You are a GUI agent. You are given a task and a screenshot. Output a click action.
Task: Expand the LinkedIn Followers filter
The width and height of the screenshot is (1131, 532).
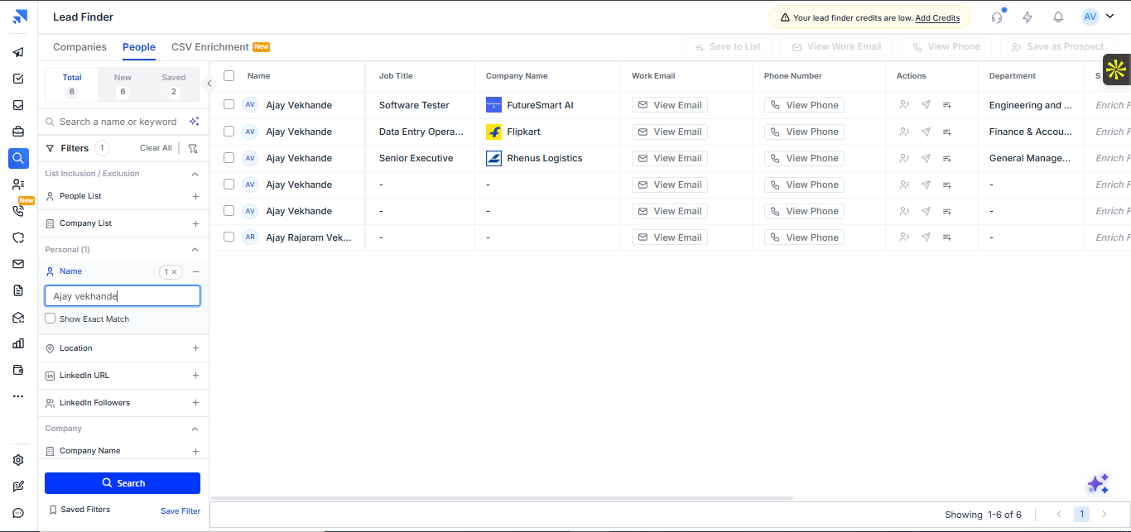point(195,403)
